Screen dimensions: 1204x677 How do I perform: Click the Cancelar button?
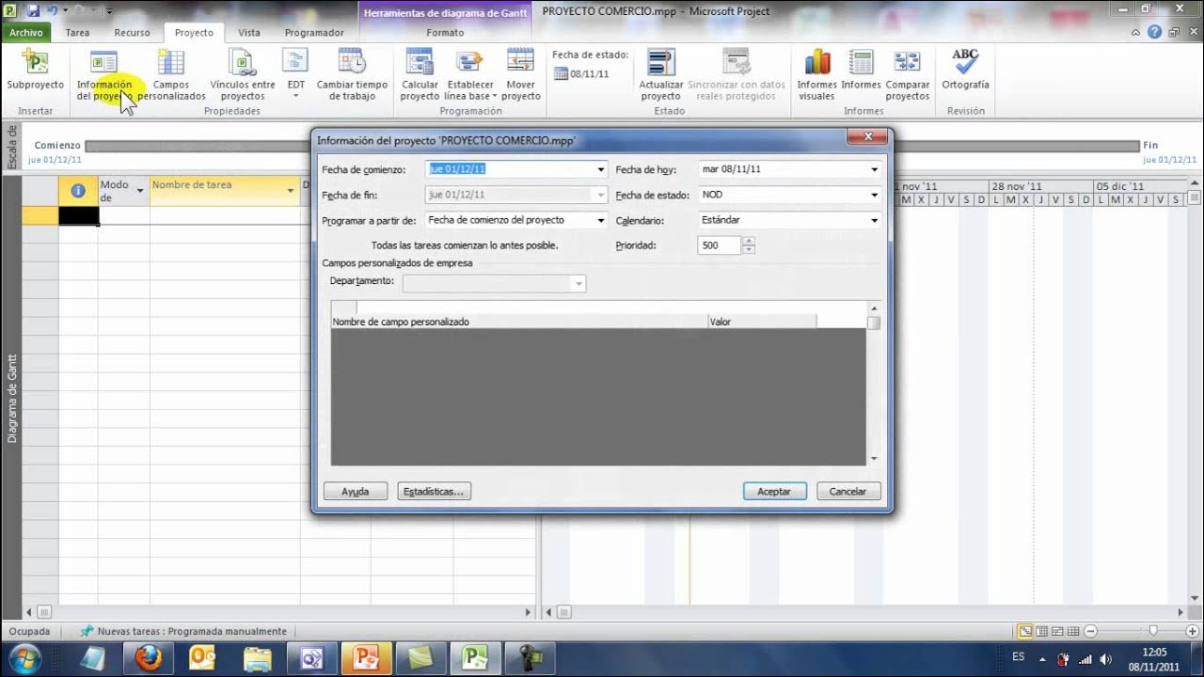pos(848,491)
